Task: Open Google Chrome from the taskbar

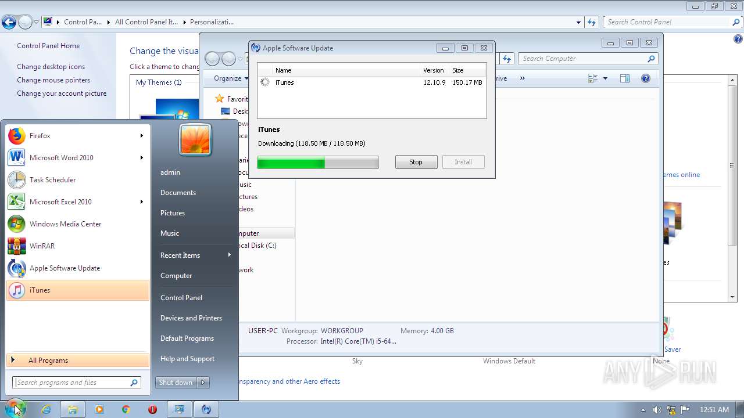Action: tap(126, 409)
